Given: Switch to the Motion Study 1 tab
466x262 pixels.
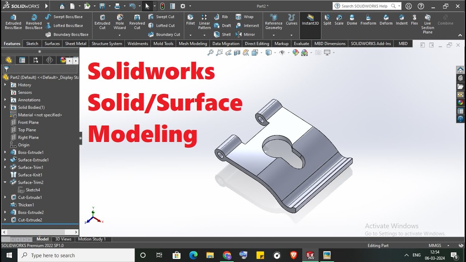Looking at the screenshot, I should pos(92,239).
